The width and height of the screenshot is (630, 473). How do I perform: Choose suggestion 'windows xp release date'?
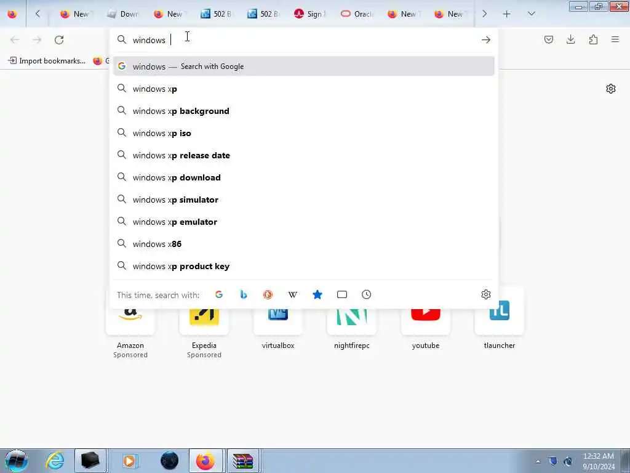tap(304, 155)
